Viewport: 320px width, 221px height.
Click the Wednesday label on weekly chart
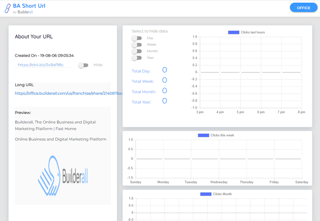coord(219,182)
